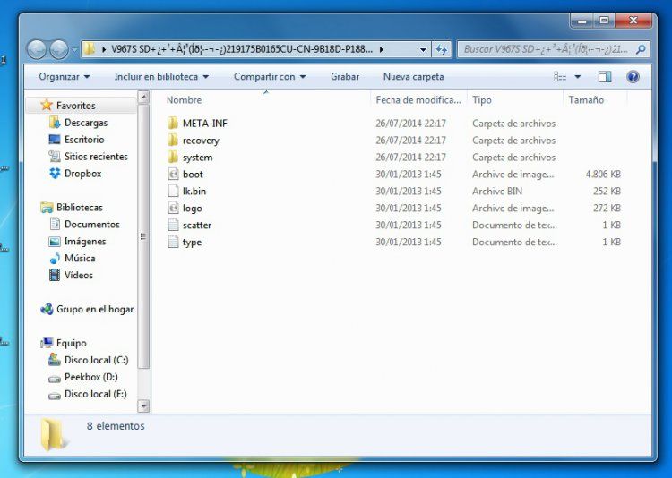Select Favoritos header in sidebar
The width and height of the screenshot is (672, 478).
pyautogui.click(x=76, y=106)
